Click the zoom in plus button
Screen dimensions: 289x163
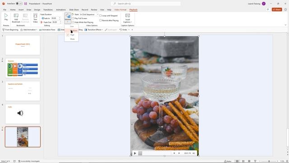pos(277,161)
